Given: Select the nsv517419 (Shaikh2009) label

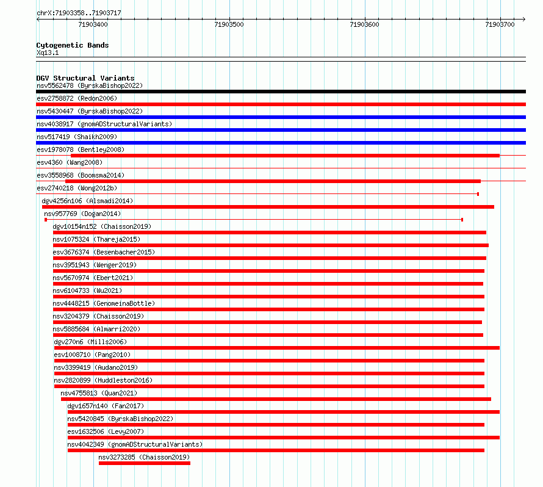Looking at the screenshot, I should click(77, 137).
